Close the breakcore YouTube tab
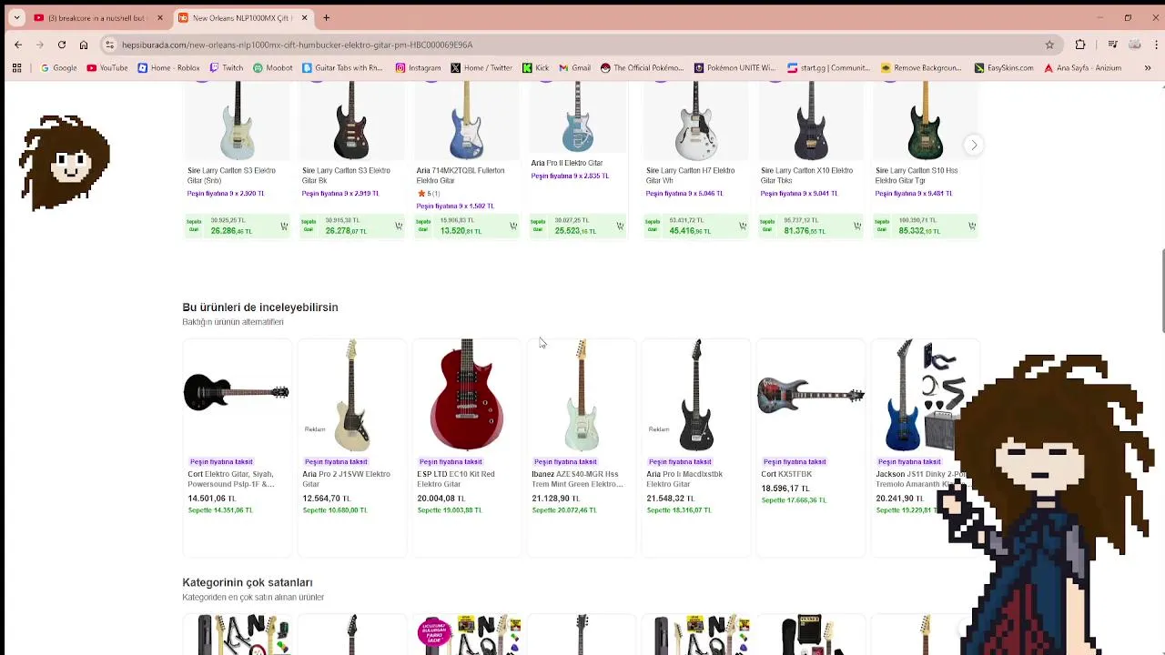Image resolution: width=1165 pixels, height=655 pixels. 160,17
